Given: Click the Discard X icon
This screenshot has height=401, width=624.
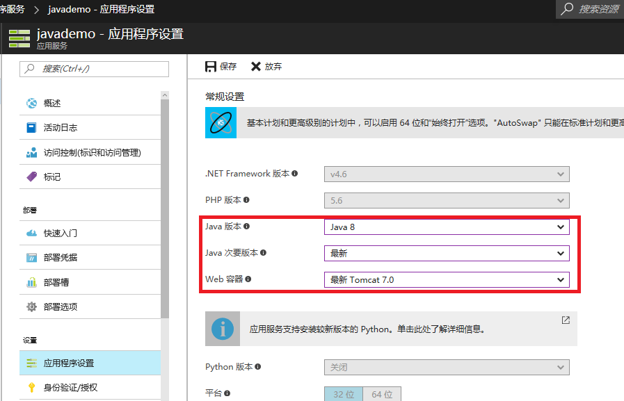Looking at the screenshot, I should click(x=256, y=66).
